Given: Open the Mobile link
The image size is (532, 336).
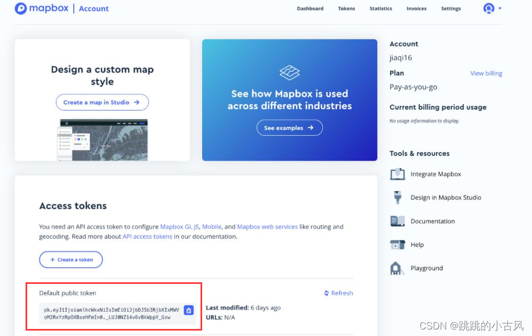Looking at the screenshot, I should tap(212, 226).
